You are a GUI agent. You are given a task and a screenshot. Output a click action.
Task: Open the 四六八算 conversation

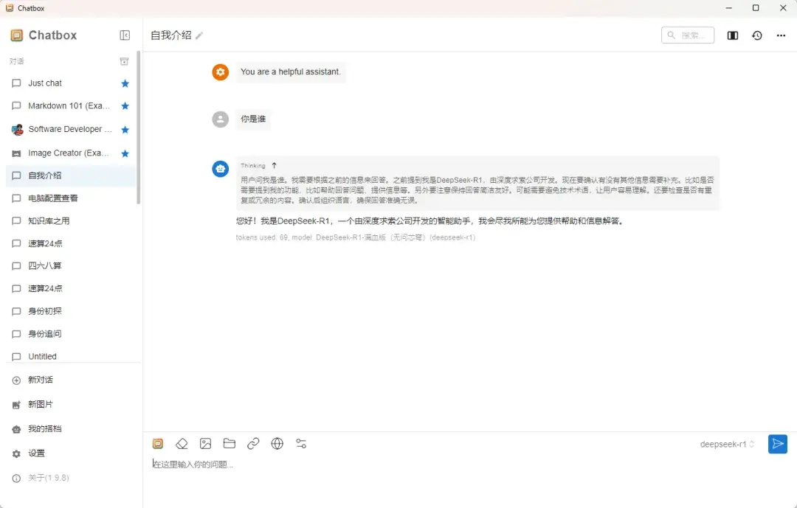click(x=71, y=265)
